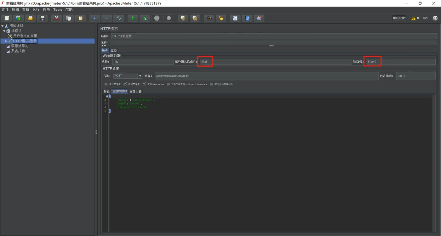
Task: Select 察看结果树 in the tree
Action: click(20, 46)
